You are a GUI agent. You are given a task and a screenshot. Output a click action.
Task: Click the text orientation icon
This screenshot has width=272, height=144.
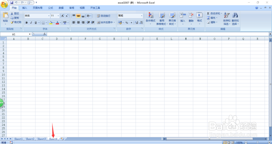pyautogui.click(x=89, y=16)
